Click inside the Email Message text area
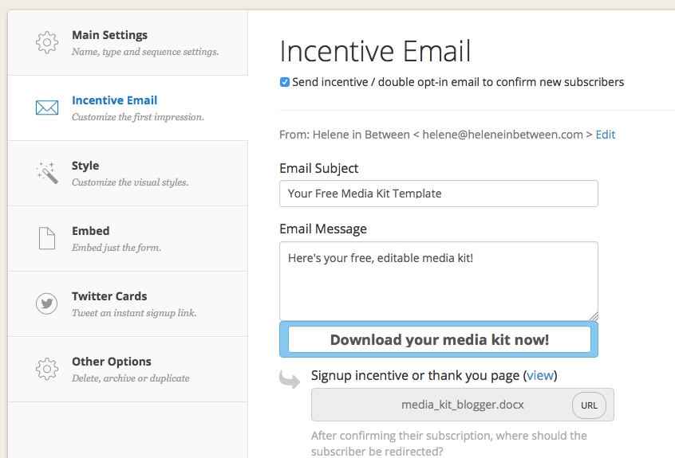Screen dimensions: 675x458 (439, 281)
